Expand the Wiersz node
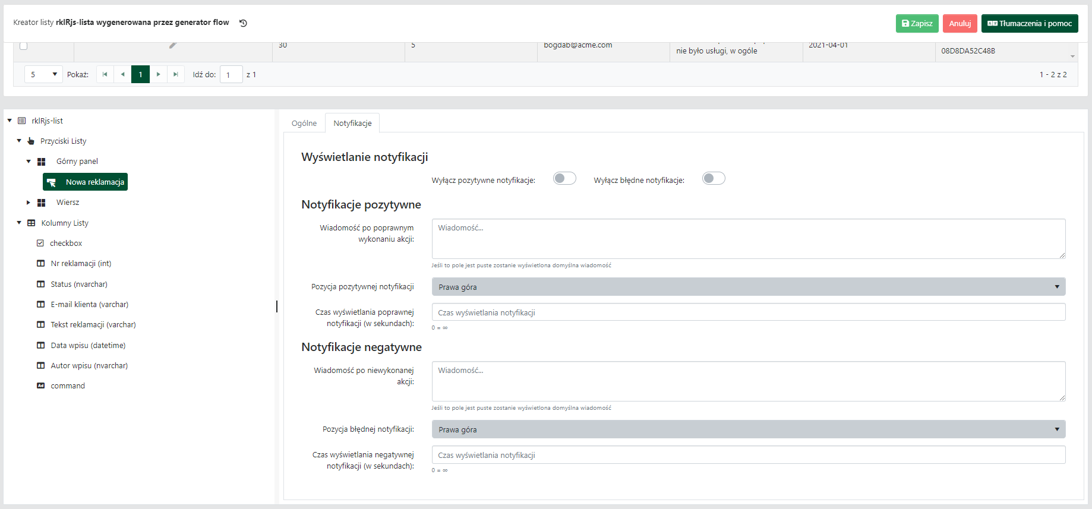Screen dimensions: 1092x509 (29, 203)
